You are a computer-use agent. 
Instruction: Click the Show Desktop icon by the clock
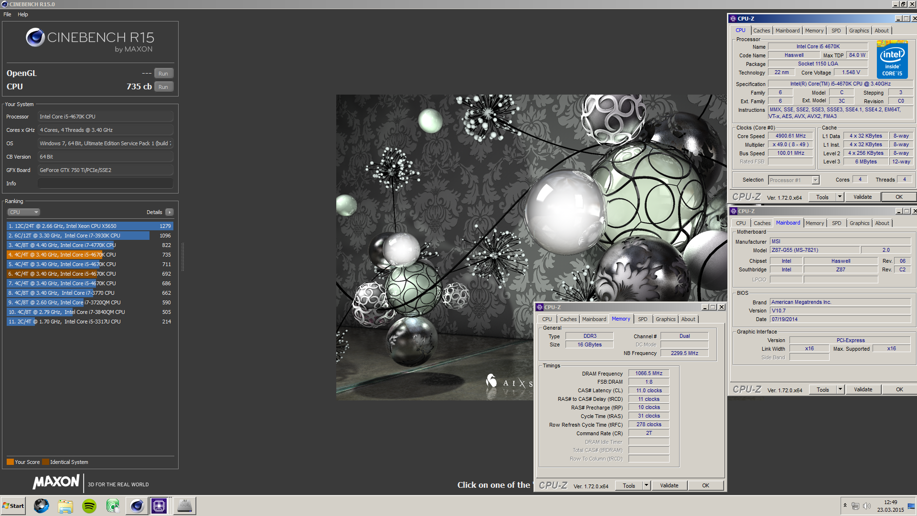click(911, 506)
